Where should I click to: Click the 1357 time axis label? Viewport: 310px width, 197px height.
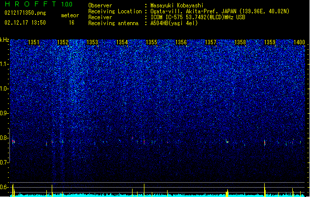211,42
